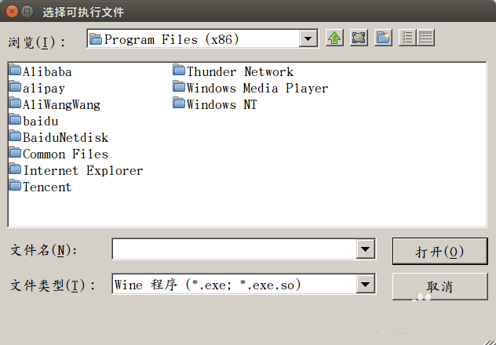This screenshot has width=496, height=345.
Task: Close the 选择可执行文件 dialog window
Action: pyautogui.click(x=12, y=12)
